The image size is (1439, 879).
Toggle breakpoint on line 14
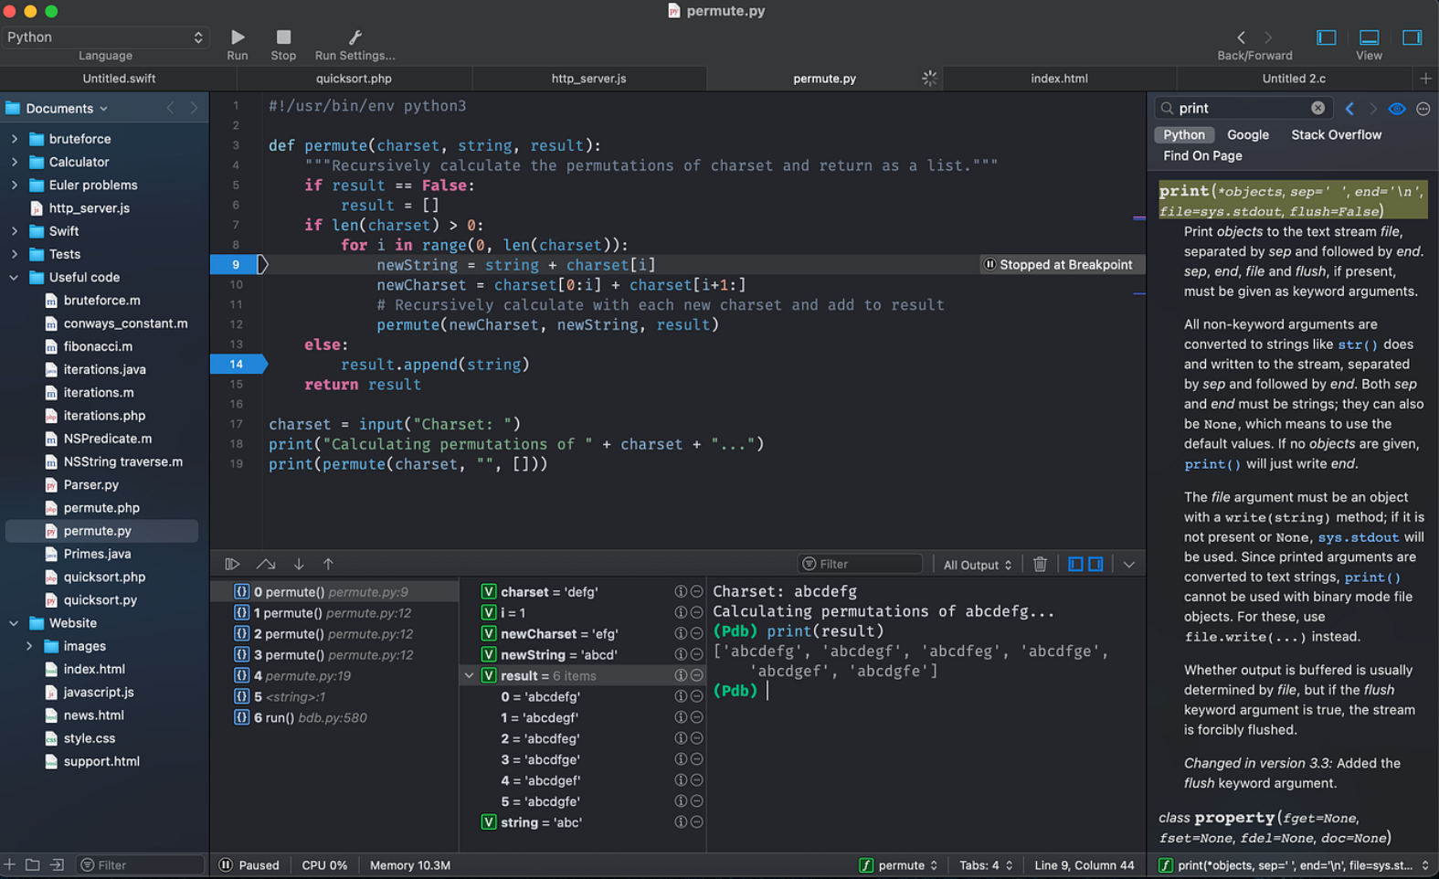click(236, 365)
